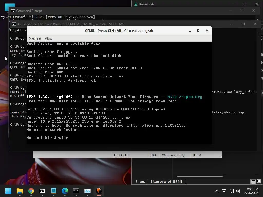Open the touch keyboard tray icon
The image size is (263, 197).
pyautogui.click(x=224, y=191)
